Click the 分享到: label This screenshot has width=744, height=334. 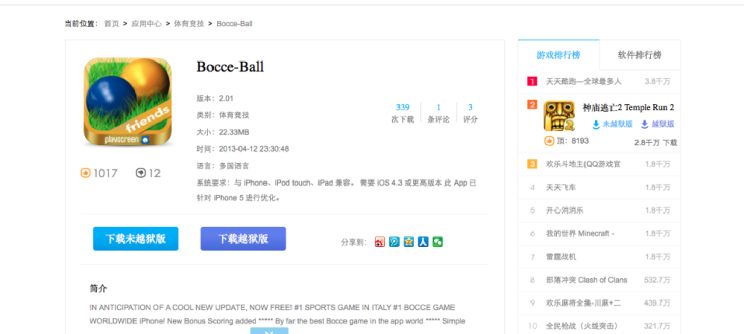(x=354, y=242)
